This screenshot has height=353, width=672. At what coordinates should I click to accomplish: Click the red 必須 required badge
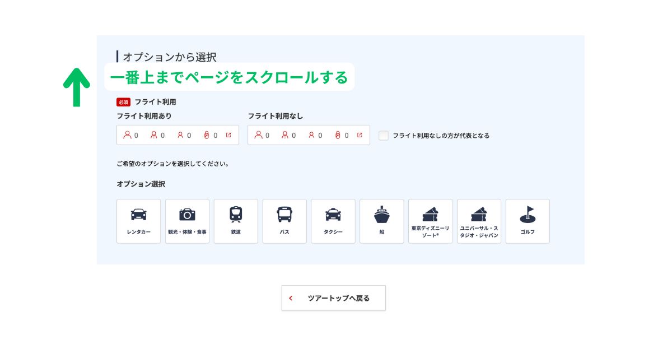pos(123,102)
